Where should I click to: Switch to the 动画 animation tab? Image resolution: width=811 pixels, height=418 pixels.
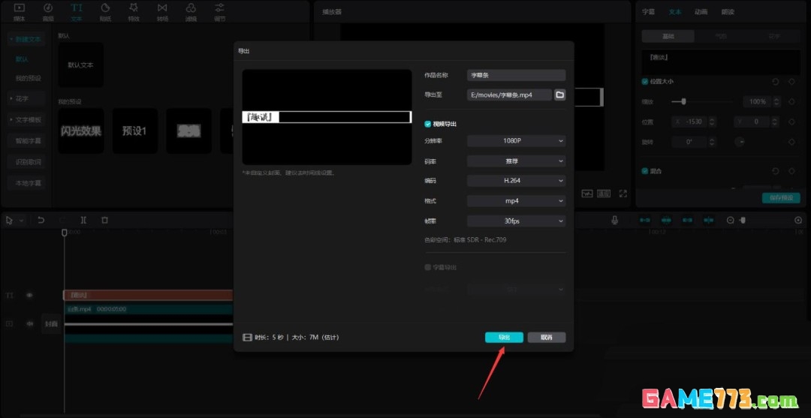[701, 12]
